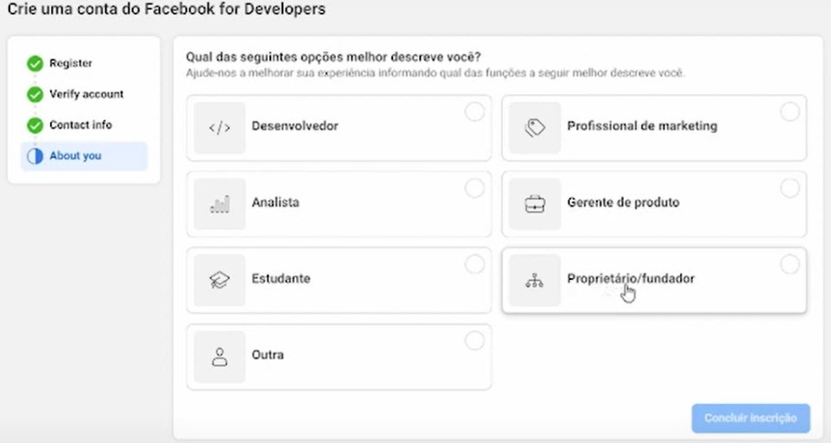The image size is (831, 443).
Task: Click the Profissional de marketing tag icon
Action: (x=535, y=128)
